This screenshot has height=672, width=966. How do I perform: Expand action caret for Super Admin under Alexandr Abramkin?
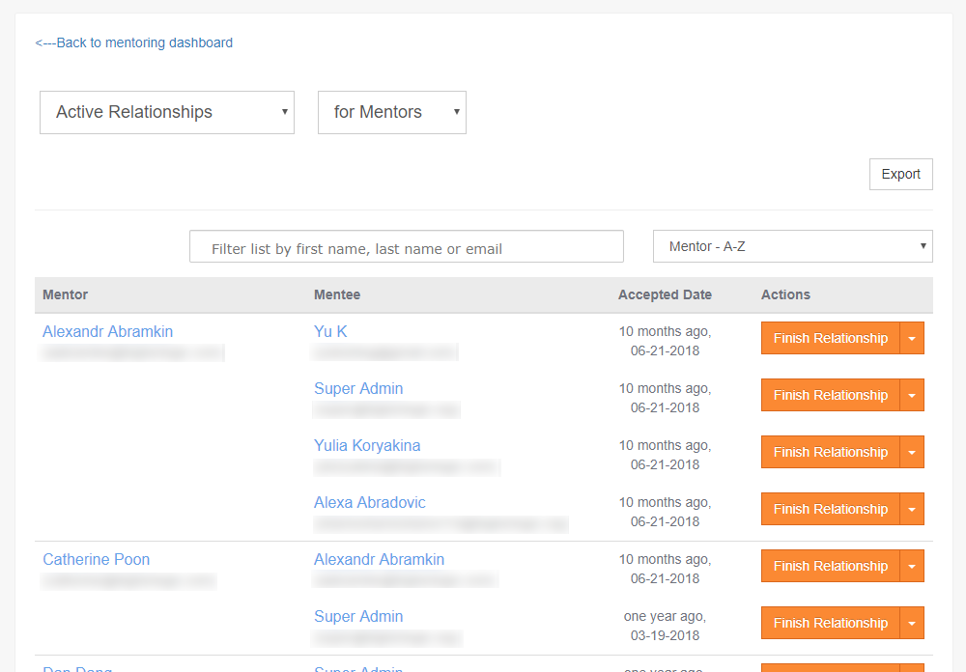tap(912, 395)
